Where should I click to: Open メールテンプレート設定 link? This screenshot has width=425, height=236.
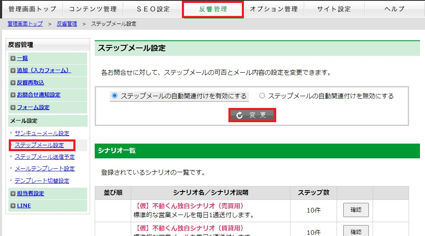(x=45, y=169)
